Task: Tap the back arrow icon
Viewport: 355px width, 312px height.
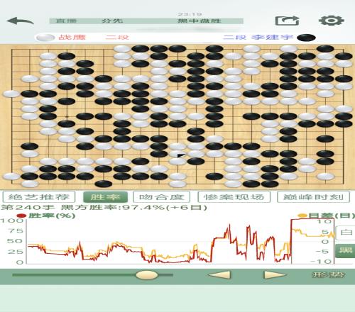Action: (21, 21)
